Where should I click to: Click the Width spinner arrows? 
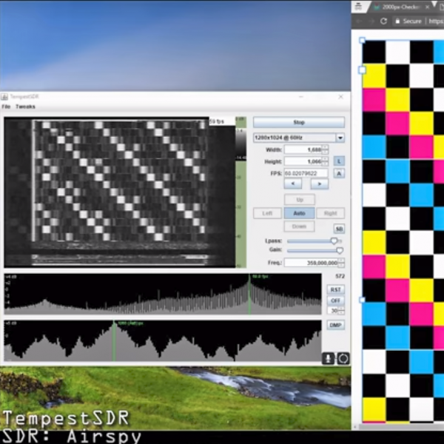(325, 149)
